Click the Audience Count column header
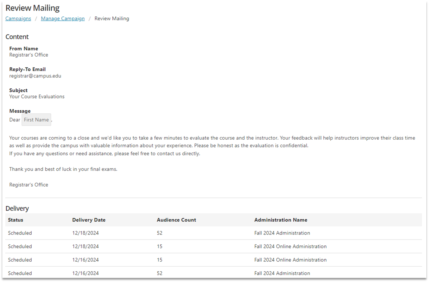The image size is (429, 282). [176, 220]
